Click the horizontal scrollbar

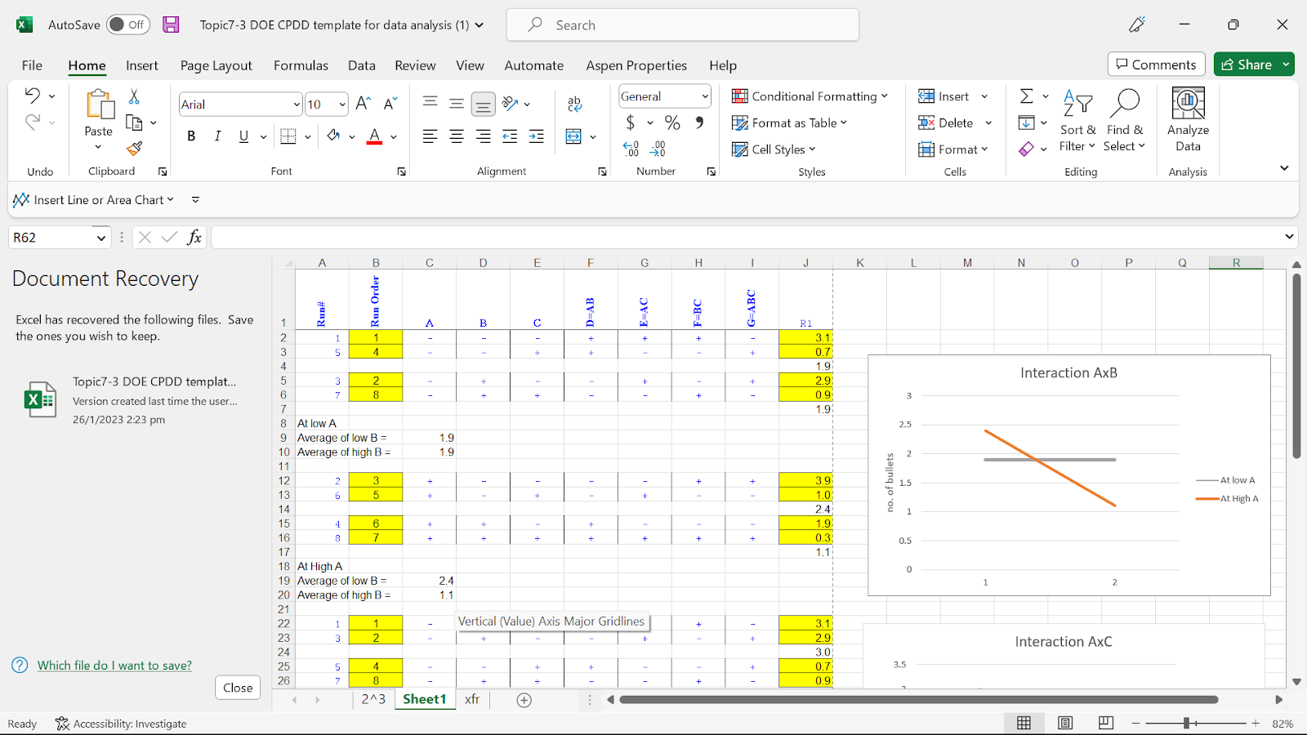919,700
